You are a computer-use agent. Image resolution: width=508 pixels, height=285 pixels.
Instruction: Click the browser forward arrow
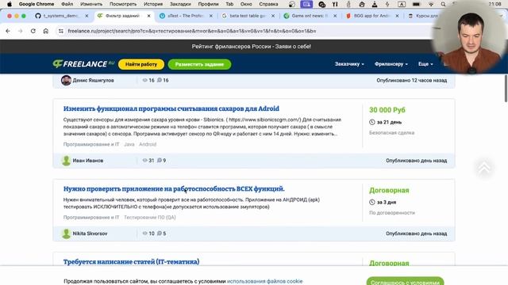click(x=21, y=31)
